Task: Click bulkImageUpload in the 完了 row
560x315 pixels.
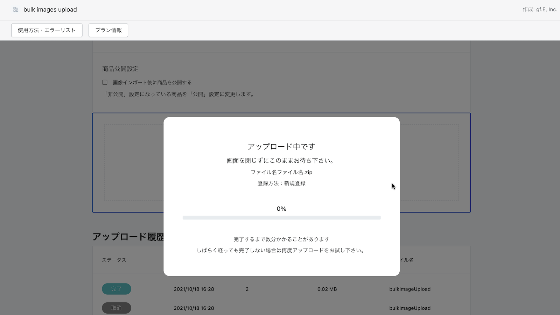Action: click(410, 289)
